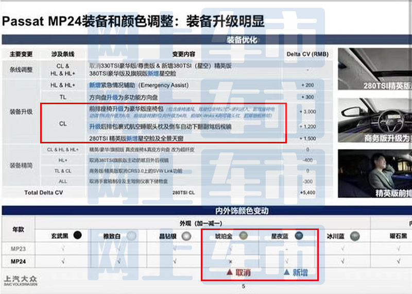Open the 商务版升级为 steering wheel thumbnail
412x294 pixels.
click(375, 120)
